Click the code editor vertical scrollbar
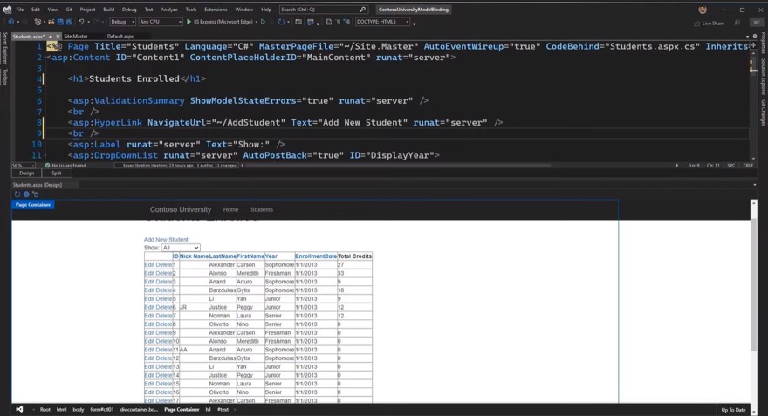Screen dimensions: 768x416 click(x=753, y=106)
